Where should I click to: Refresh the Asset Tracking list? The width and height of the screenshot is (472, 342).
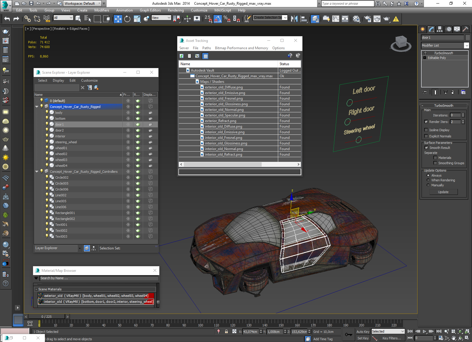coord(182,56)
